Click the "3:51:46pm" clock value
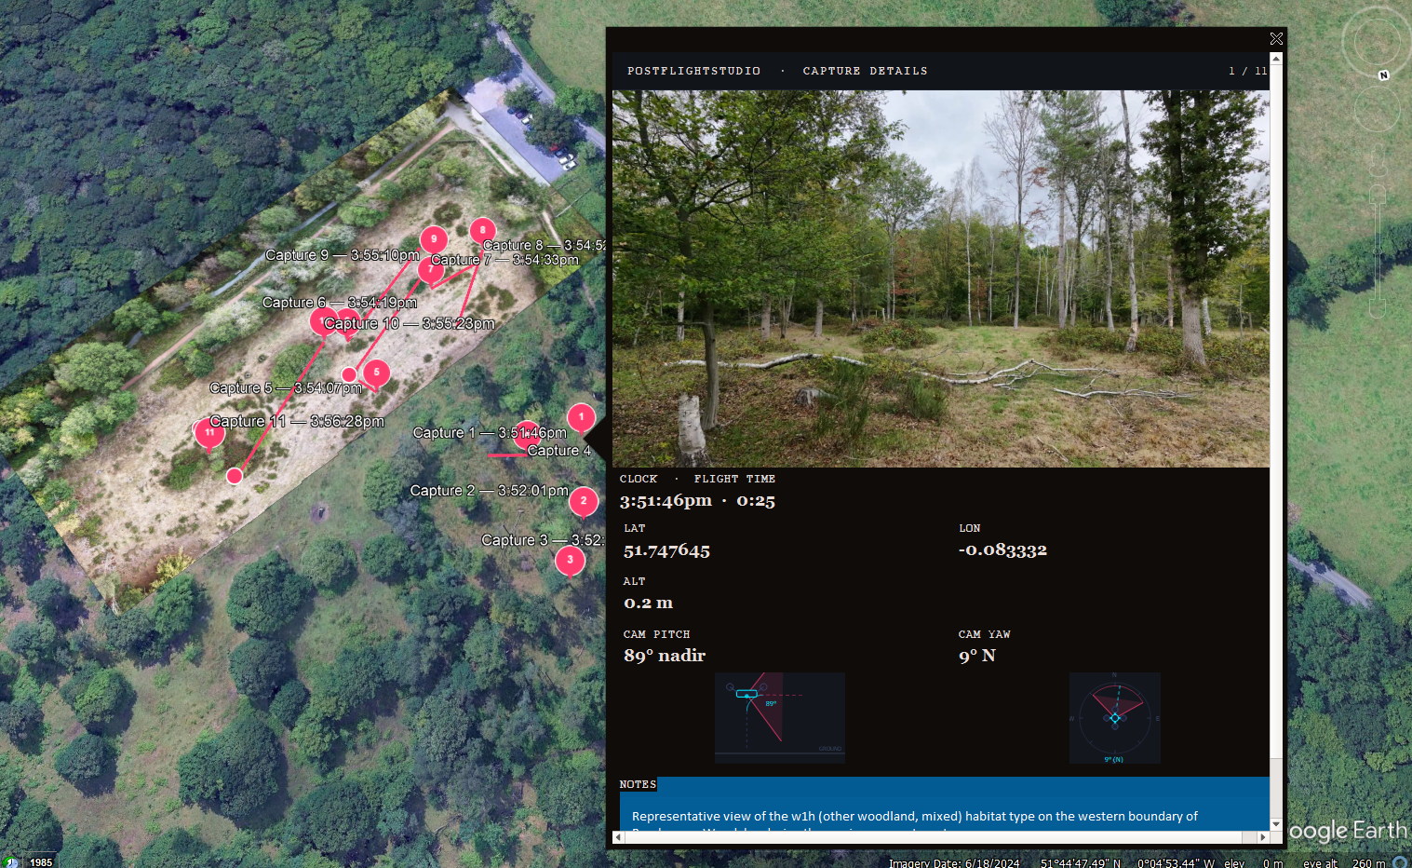Viewport: 1412px width, 868px height. [x=666, y=501]
